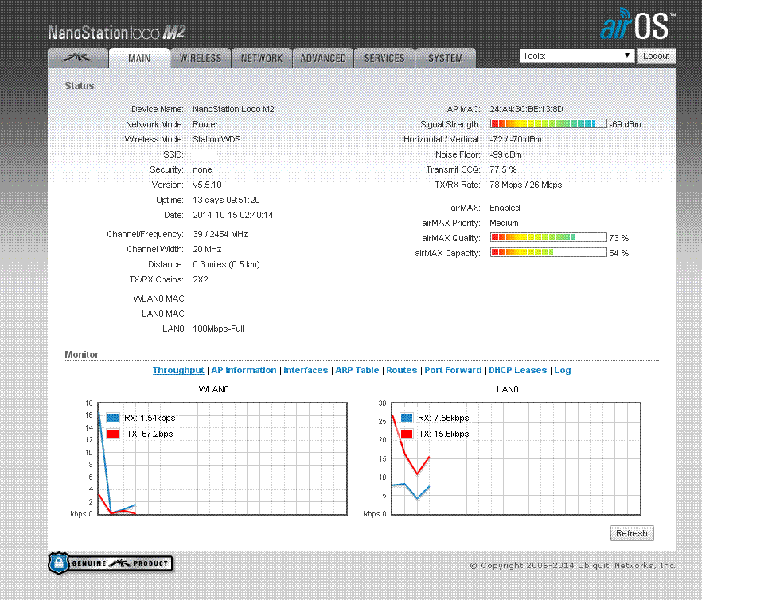This screenshot has height=600, width=764.
Task: Click LAN0 speed value 100Mbps-Full
Action: click(x=218, y=329)
